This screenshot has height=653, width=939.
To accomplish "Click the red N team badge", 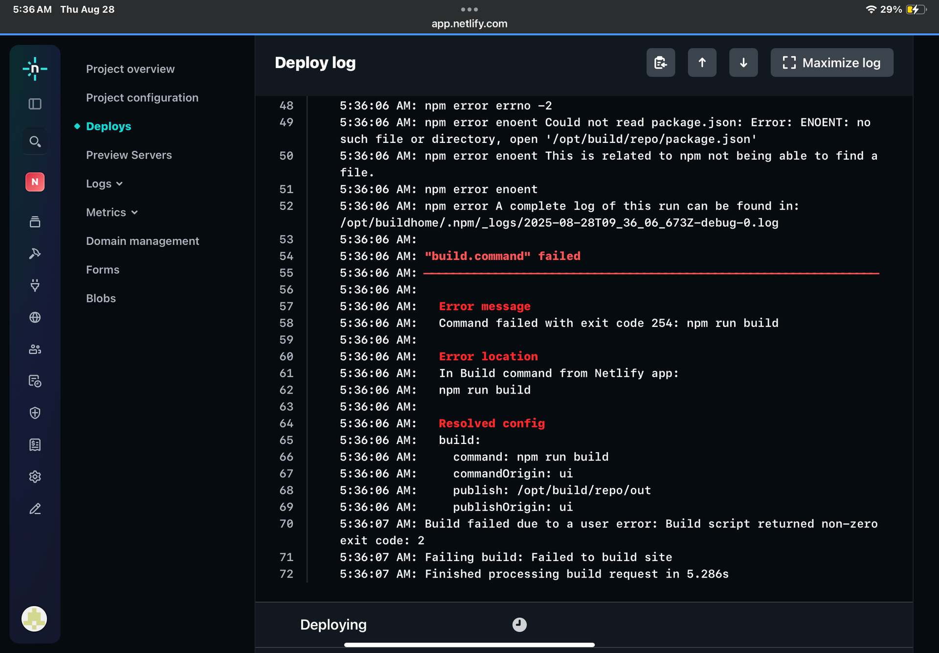I will pos(35,182).
